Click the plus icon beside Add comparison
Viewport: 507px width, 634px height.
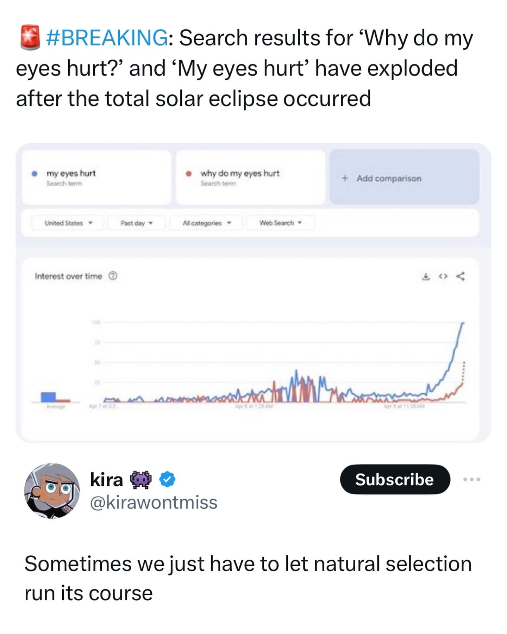click(x=345, y=178)
